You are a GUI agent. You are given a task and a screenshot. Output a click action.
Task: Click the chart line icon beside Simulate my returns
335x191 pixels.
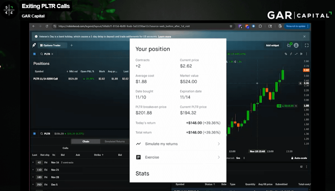tap(139, 144)
